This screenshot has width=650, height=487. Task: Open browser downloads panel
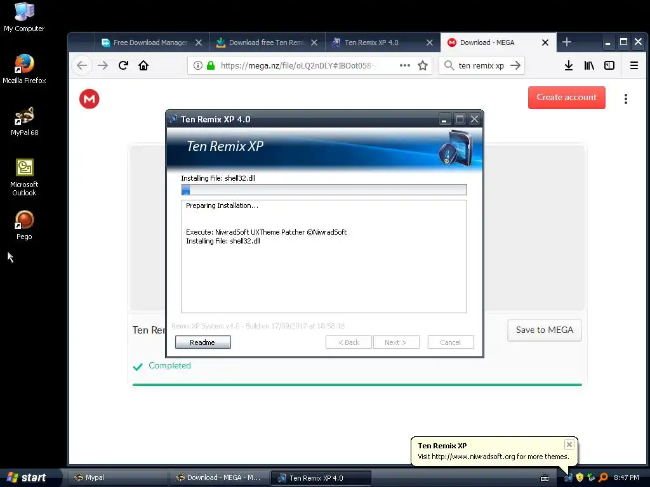click(568, 65)
